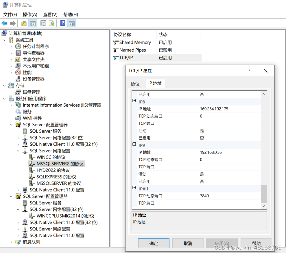The width and height of the screenshot is (286, 253).
Task: Toggle the Show/Hide Console Tree icon
Action: (x=32, y=23)
